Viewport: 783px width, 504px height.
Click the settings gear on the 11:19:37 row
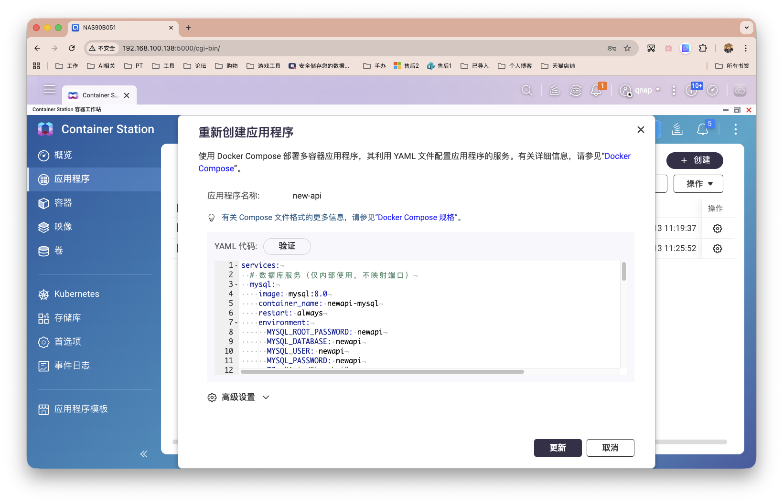click(717, 228)
